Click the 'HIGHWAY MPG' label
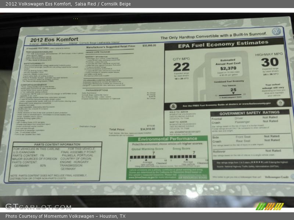The height and width of the screenshot is (220, 294). [x=269, y=54]
